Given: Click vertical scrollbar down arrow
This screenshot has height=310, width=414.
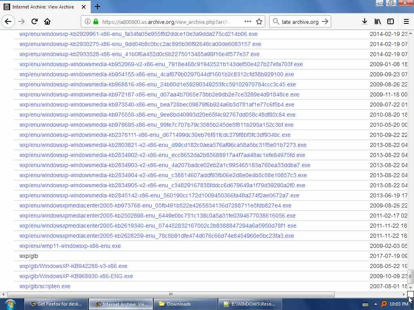Looking at the screenshot, I should 410,287.
